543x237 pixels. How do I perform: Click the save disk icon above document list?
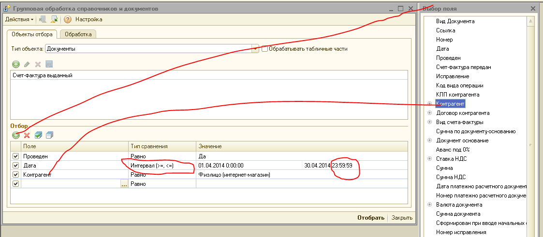pyautogui.click(x=49, y=64)
